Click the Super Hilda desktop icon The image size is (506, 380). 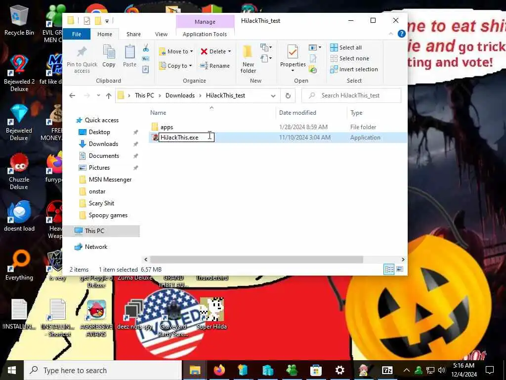coord(211,313)
